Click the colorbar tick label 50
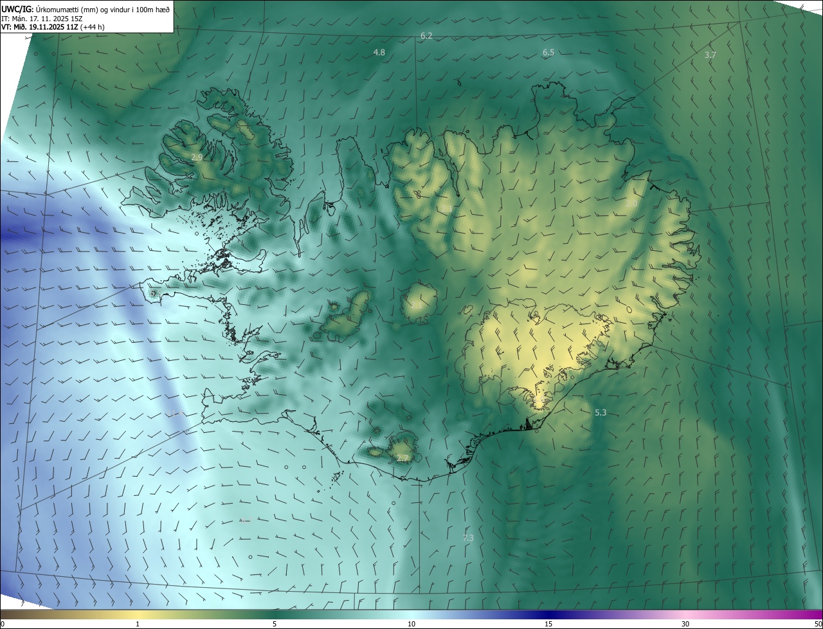Image resolution: width=823 pixels, height=629 pixels. pyautogui.click(x=818, y=624)
